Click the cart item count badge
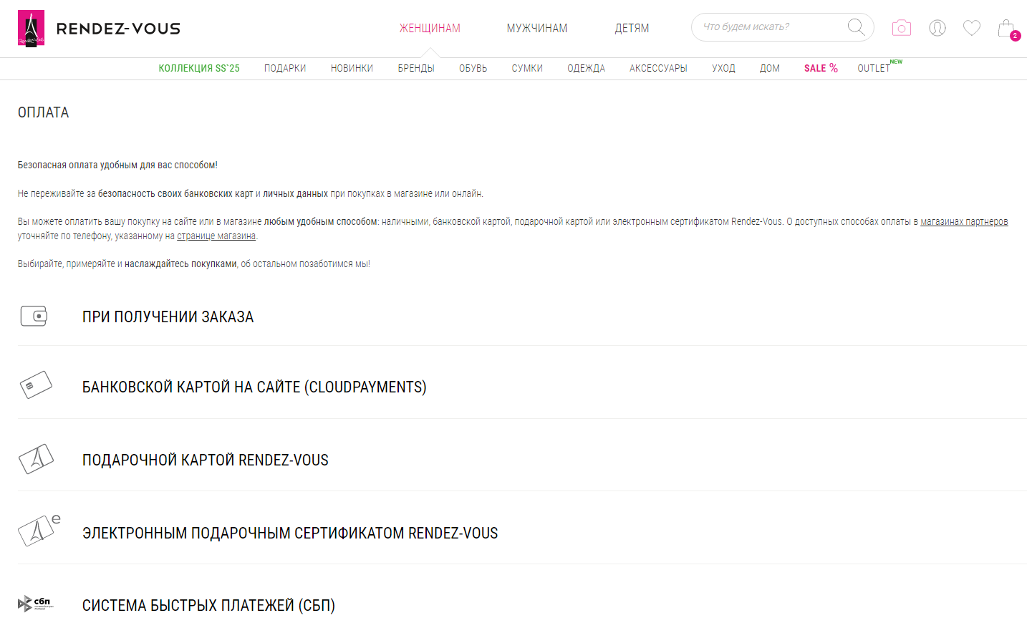The width and height of the screenshot is (1027, 623). click(x=1015, y=36)
